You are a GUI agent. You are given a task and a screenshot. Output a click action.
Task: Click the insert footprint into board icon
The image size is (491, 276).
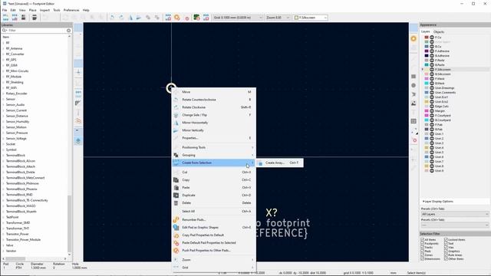coord(206,18)
